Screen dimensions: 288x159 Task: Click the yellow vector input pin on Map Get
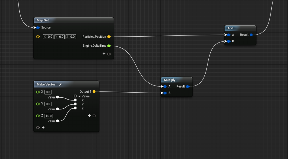coord(38,37)
